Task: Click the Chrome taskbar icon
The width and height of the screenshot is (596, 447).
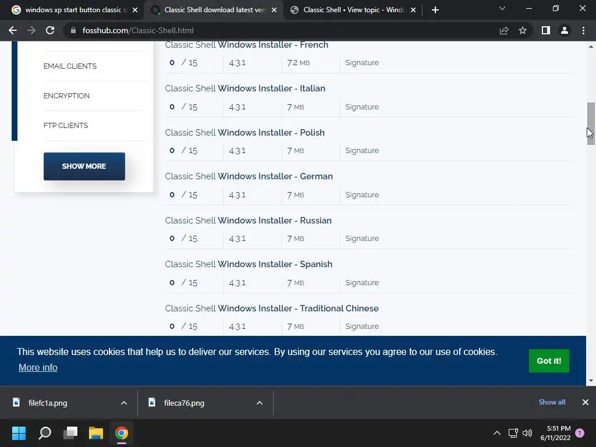Action: pos(122,433)
